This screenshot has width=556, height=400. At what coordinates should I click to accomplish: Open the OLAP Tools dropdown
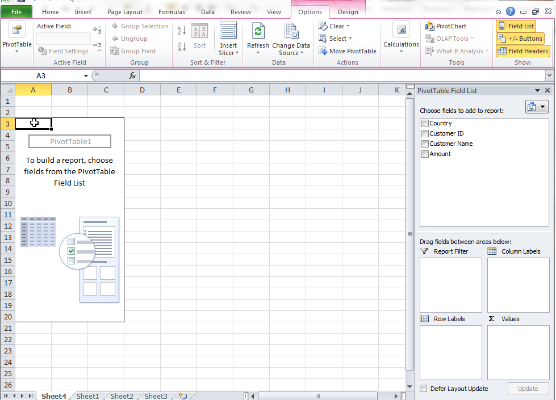(449, 38)
